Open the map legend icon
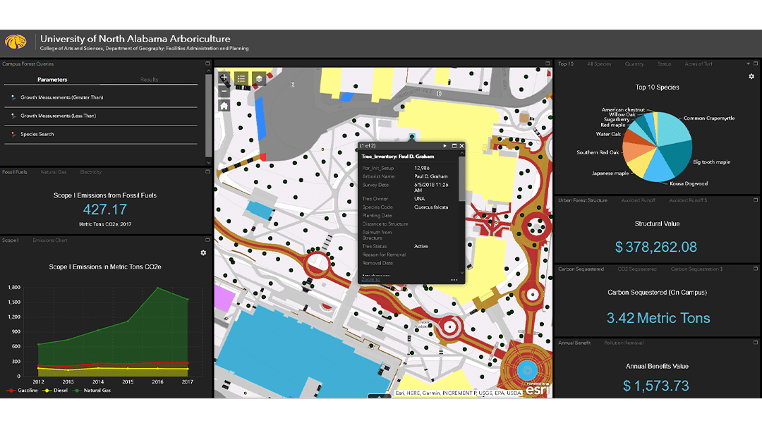Screen dimensions: 762x428 coord(241,78)
